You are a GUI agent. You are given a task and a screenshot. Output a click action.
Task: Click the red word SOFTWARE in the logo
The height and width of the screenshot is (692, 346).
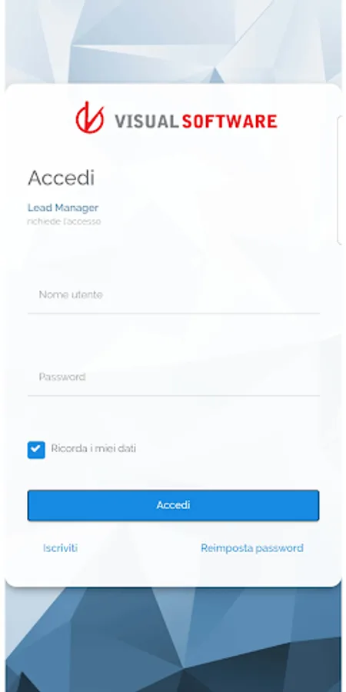coord(230,121)
